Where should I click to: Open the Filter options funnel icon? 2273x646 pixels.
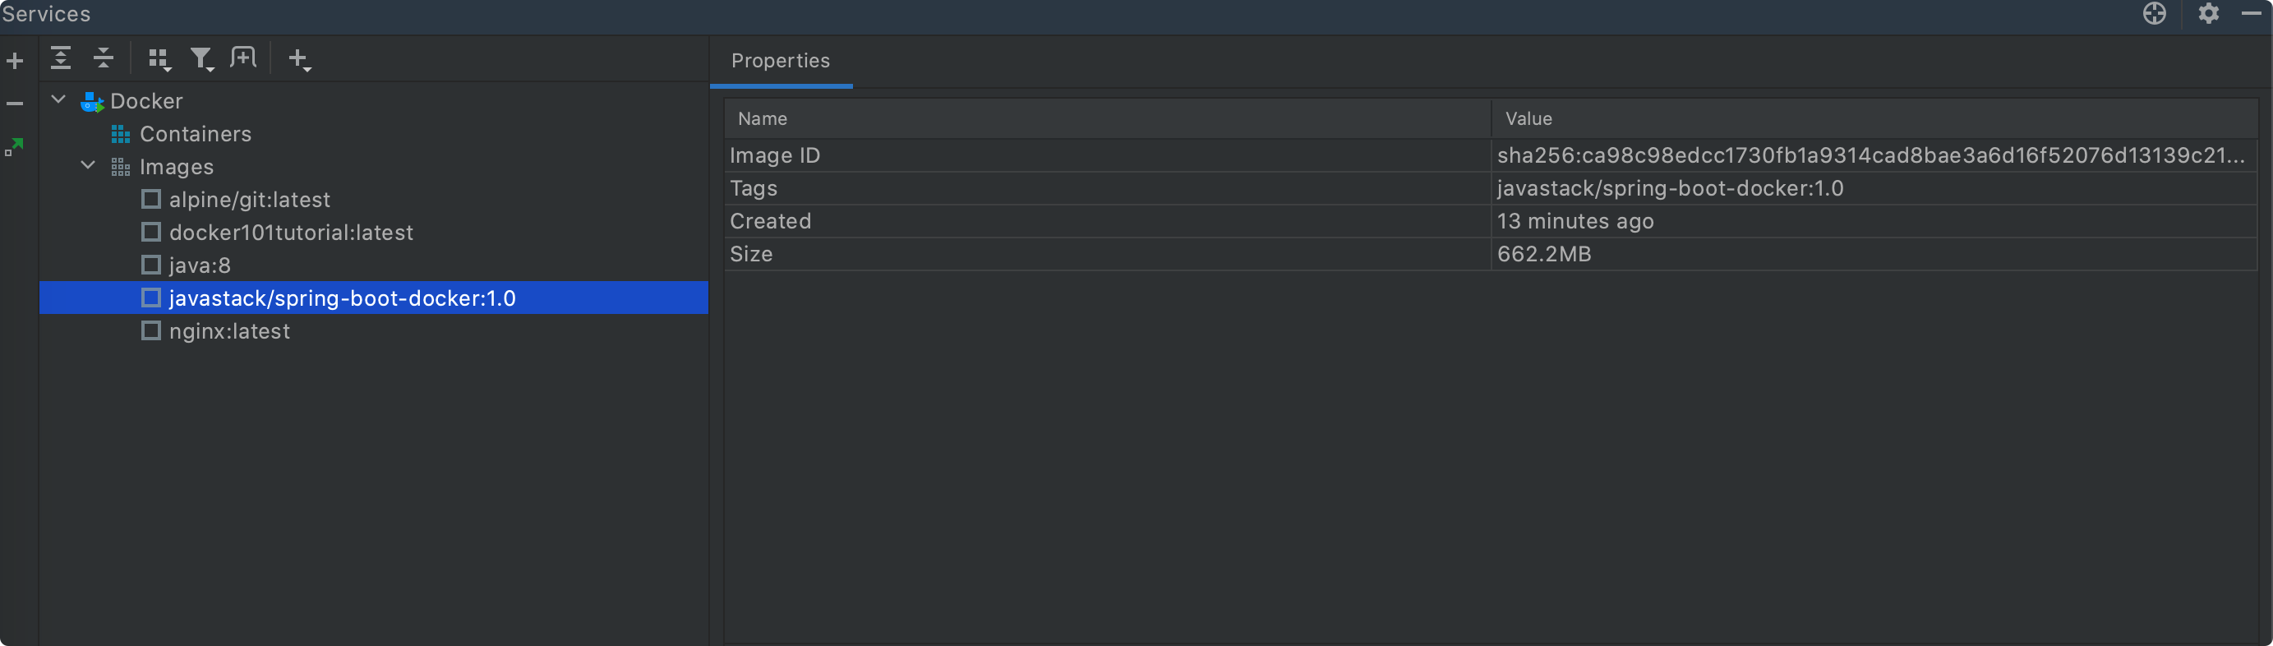pyautogui.click(x=202, y=59)
